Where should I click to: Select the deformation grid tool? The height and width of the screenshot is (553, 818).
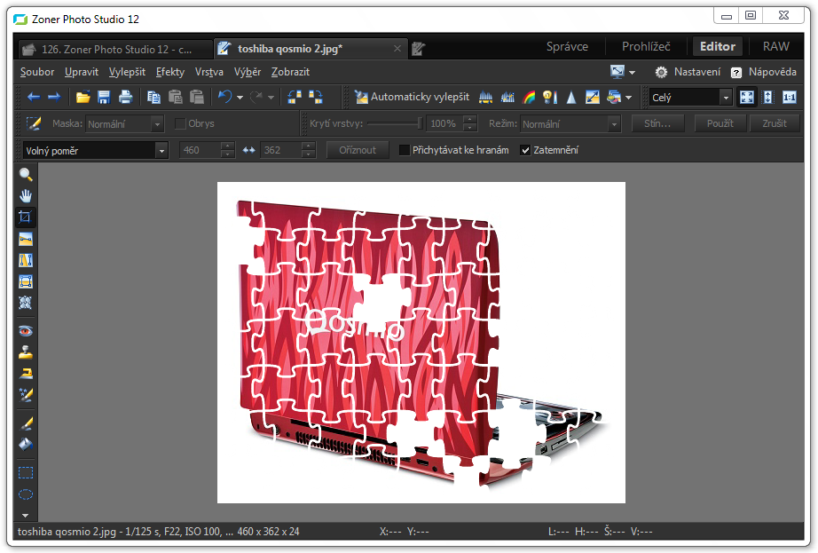coord(25,303)
